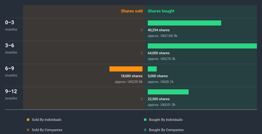This screenshot has width=262, height=134.
Task: Click the approx. UK£78.3k amount
Action: pos(161,59)
